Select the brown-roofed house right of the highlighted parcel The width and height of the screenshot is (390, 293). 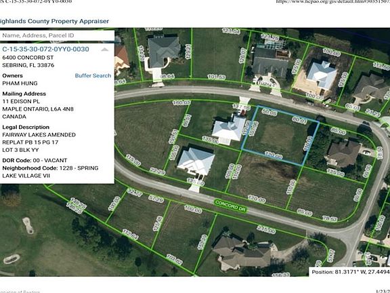[x=343, y=153]
